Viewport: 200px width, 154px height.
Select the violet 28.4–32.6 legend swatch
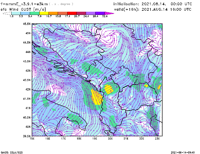pos(100,13)
